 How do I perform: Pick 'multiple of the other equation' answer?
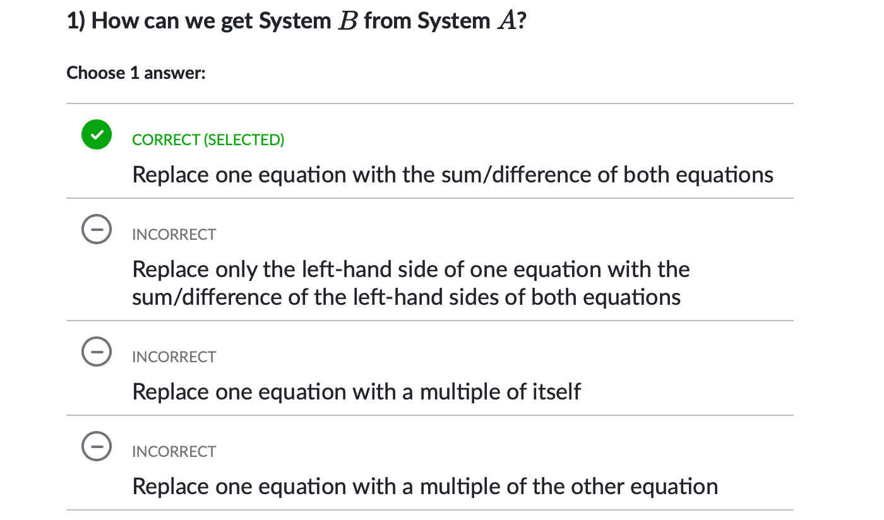(x=424, y=487)
